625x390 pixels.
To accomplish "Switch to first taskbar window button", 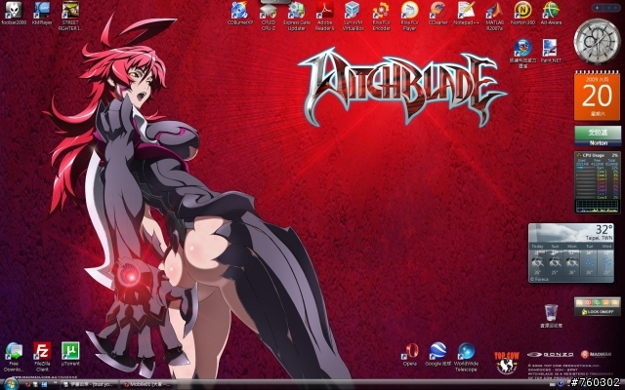I will click(90, 384).
